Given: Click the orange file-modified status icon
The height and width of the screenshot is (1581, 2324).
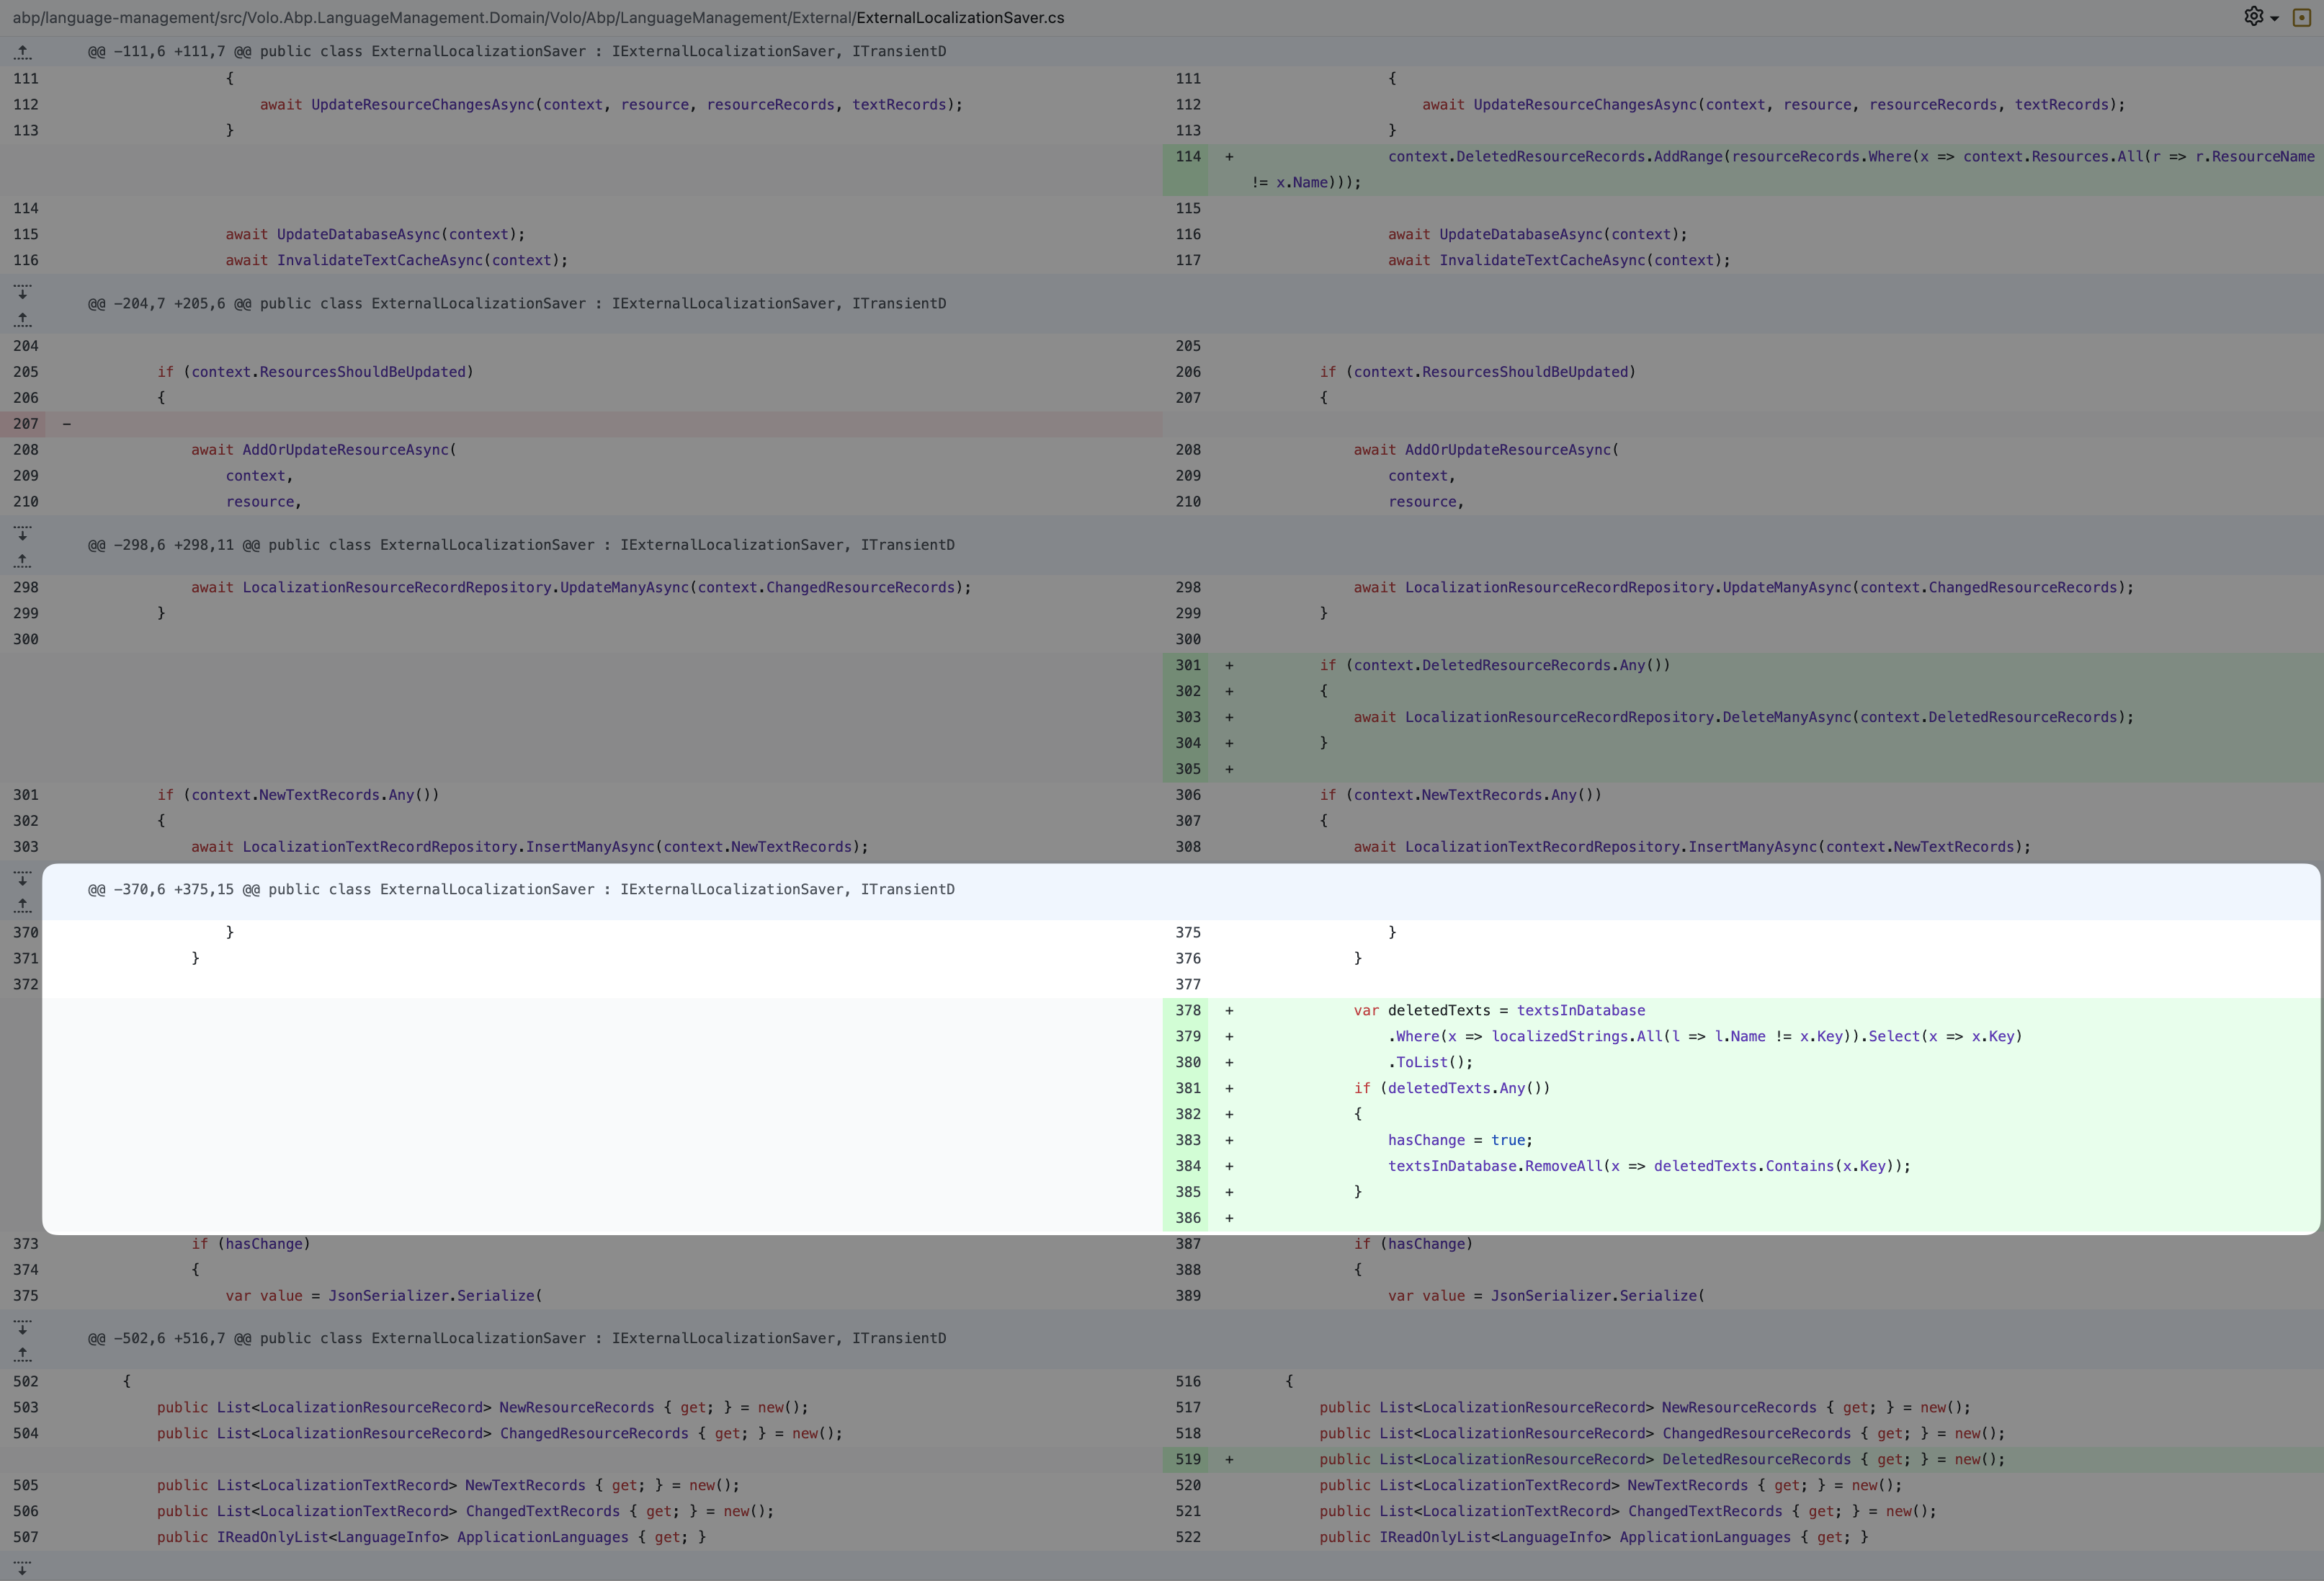Looking at the screenshot, I should (2301, 18).
